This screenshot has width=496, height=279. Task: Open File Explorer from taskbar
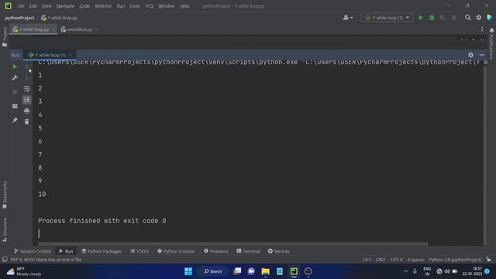pyautogui.click(x=265, y=271)
